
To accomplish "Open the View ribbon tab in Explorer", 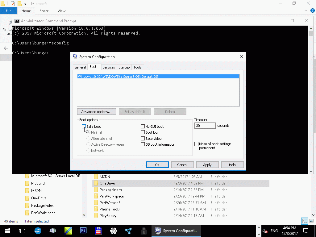I will [61, 11].
